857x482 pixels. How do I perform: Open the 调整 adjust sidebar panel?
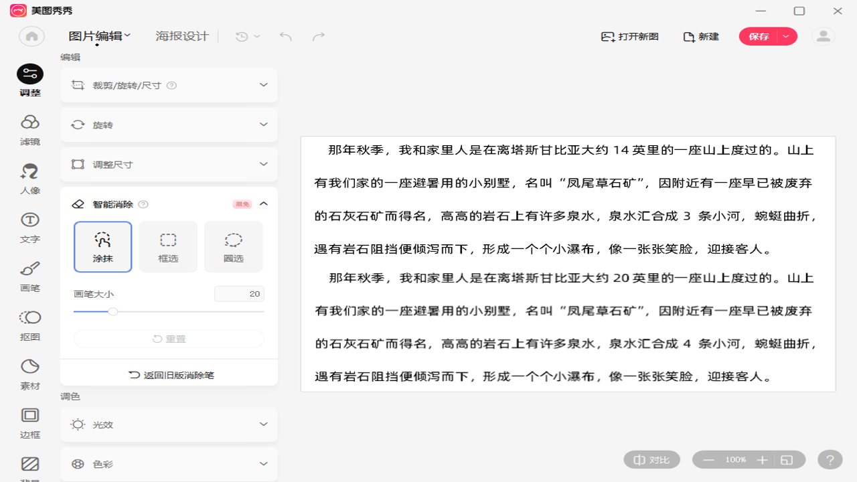30,81
